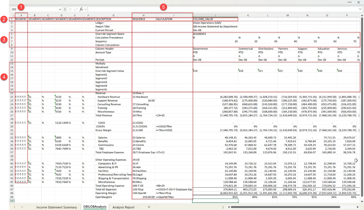The width and height of the screenshot is (364, 210).
Task: Click the vertical scrollbar thumb
Action: [362, 107]
